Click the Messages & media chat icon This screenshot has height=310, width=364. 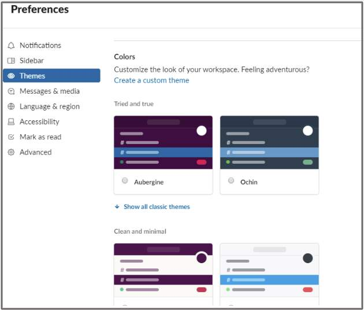pyautogui.click(x=11, y=91)
